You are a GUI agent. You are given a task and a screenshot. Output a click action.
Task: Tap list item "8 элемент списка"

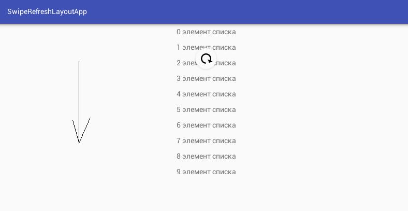click(206, 157)
